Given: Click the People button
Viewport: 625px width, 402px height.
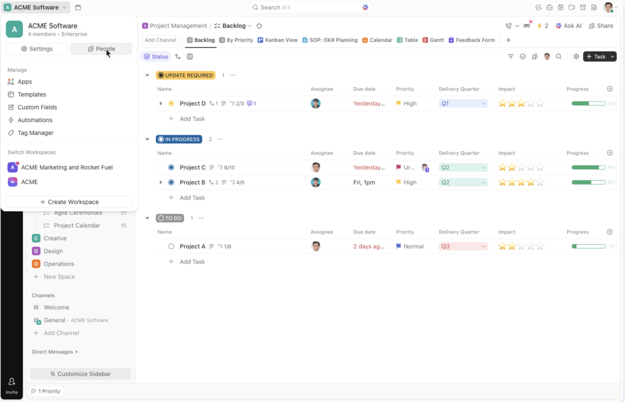Looking at the screenshot, I should pyautogui.click(x=101, y=49).
